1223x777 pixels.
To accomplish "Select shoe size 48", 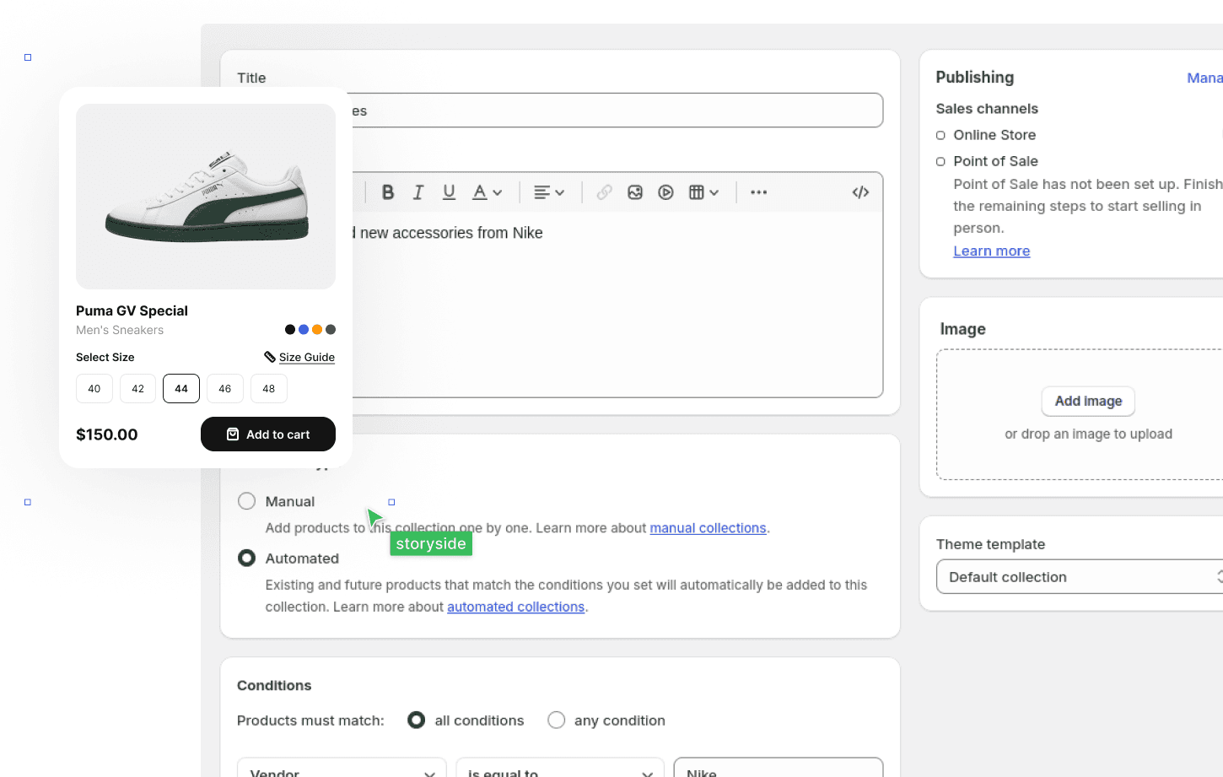I will tap(269, 389).
